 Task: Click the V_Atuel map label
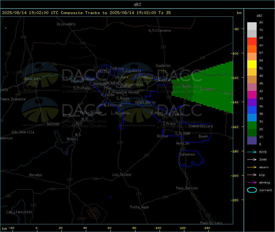coord(157,113)
